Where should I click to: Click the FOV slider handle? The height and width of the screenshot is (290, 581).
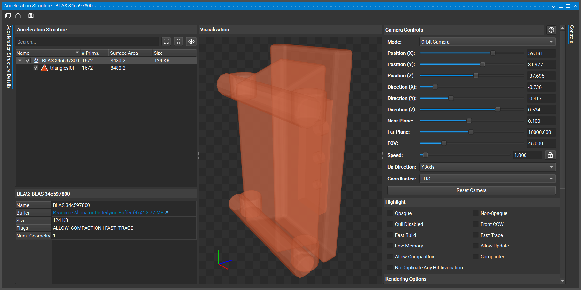click(x=444, y=143)
